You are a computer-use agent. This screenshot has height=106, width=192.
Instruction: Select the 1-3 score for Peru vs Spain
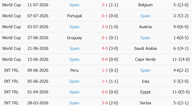coord(104,70)
